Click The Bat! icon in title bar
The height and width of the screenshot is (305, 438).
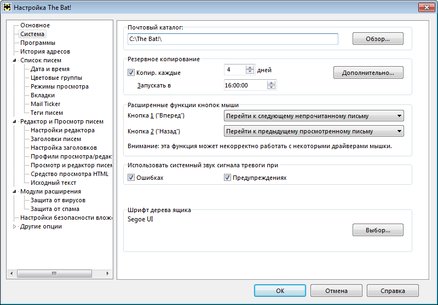[7, 7]
